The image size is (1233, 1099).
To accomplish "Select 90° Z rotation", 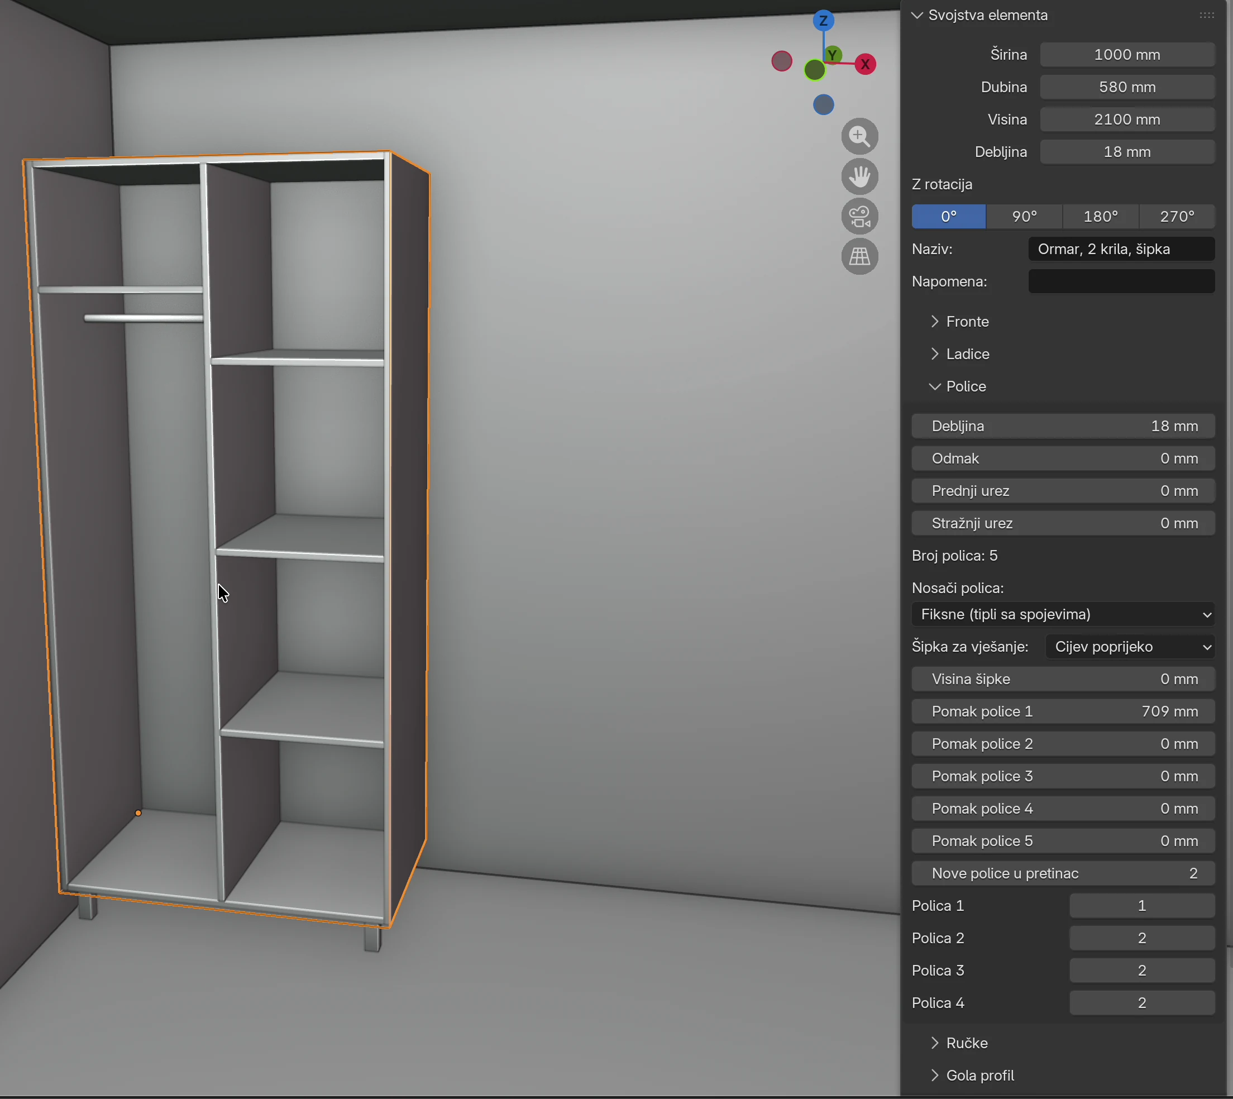I will 1025,216.
